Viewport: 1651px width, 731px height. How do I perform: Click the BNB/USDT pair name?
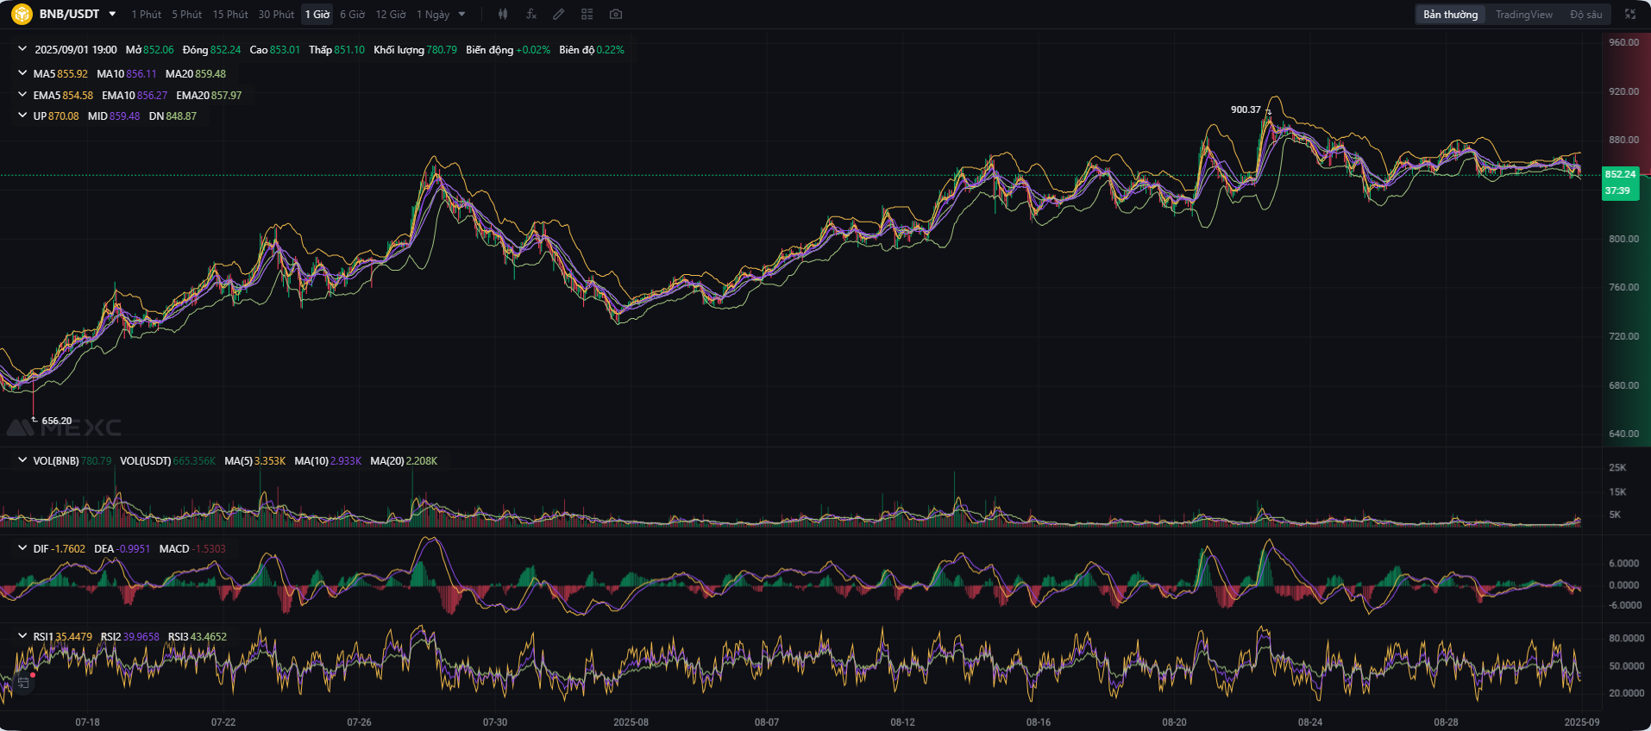tap(69, 14)
